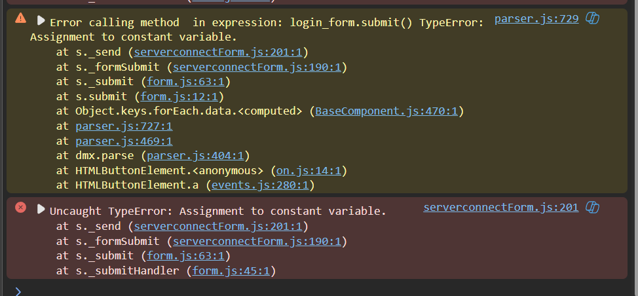
Task: Open parser.js:729 source link
Action: tap(536, 19)
